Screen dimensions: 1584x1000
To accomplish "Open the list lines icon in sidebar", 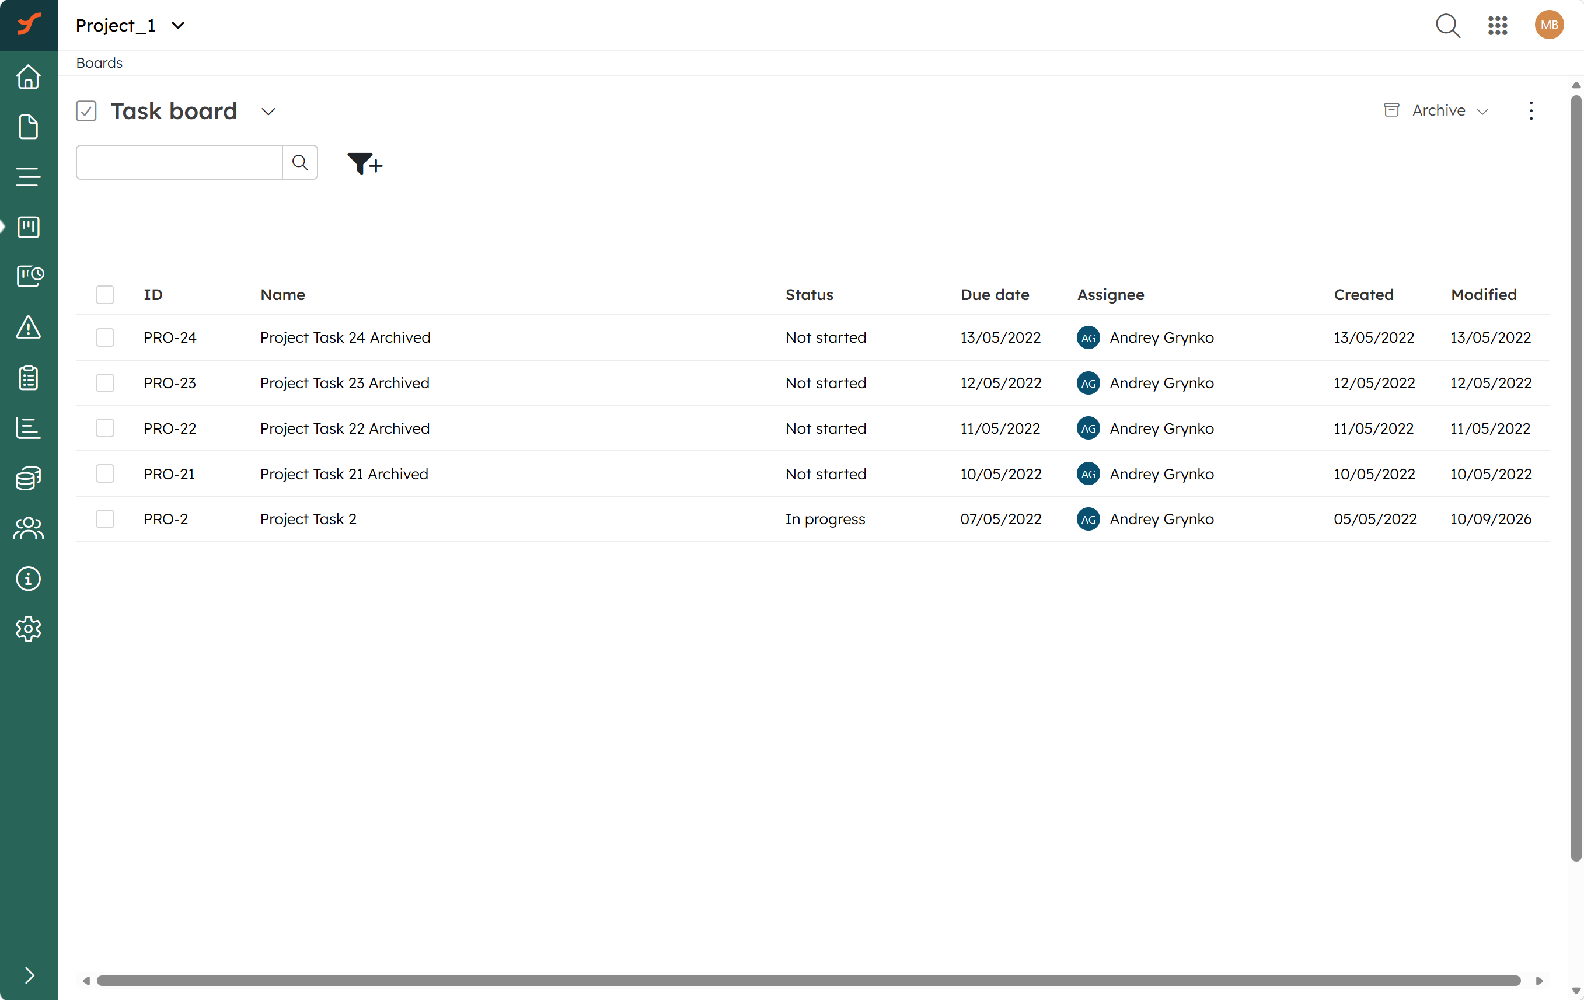I will [x=28, y=177].
